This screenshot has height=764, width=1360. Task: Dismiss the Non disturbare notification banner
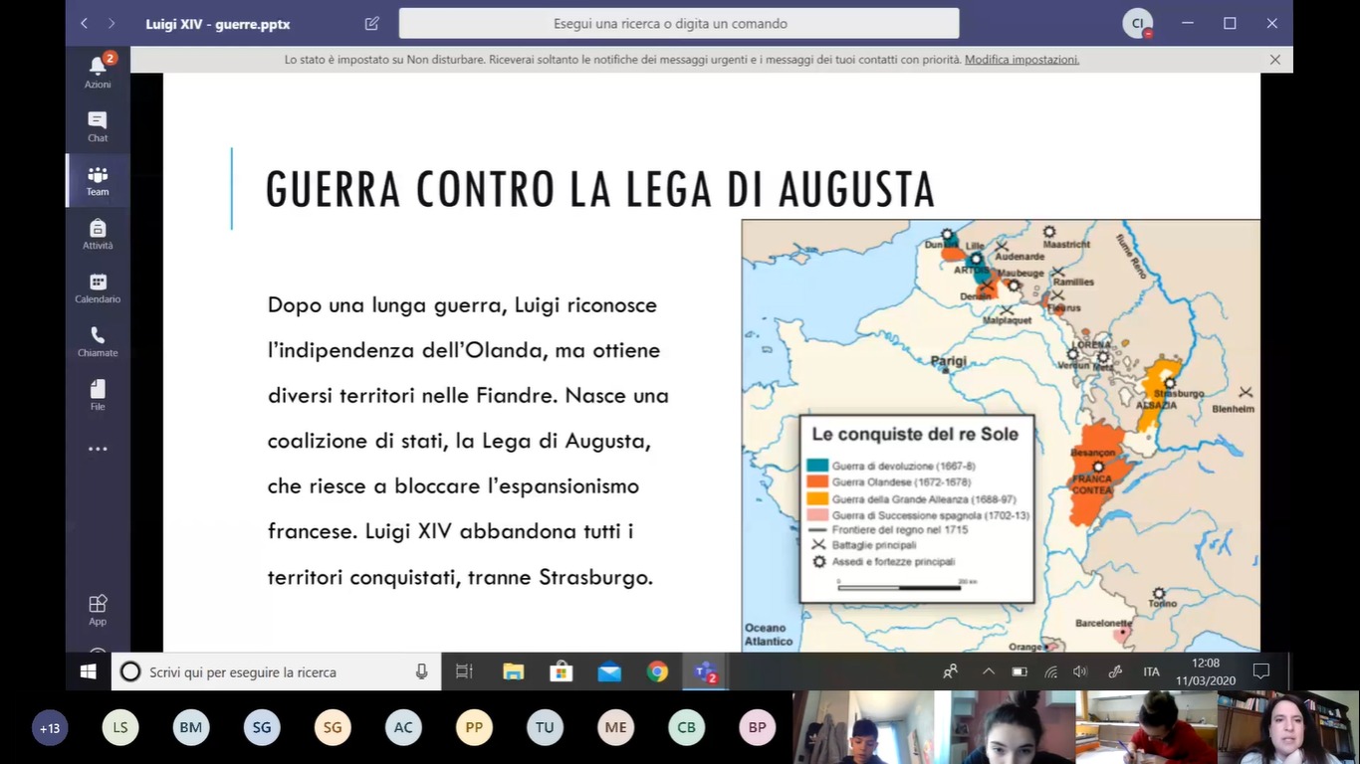pyautogui.click(x=1274, y=60)
